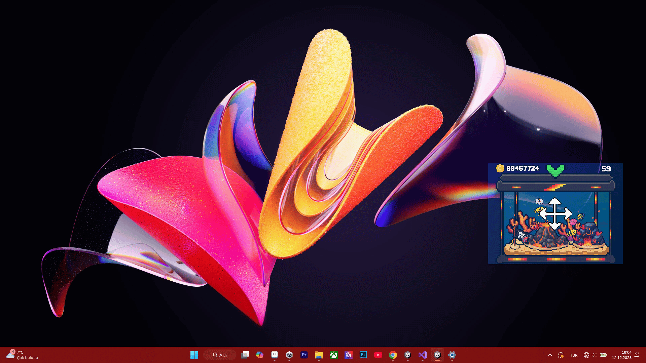Click the Ara search box on taskbar
Image resolution: width=646 pixels, height=363 pixels.
[x=220, y=355]
